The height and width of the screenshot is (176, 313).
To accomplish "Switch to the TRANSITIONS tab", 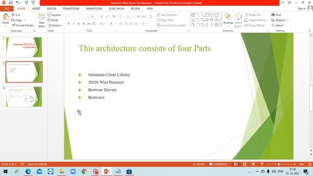I will click(x=71, y=9).
